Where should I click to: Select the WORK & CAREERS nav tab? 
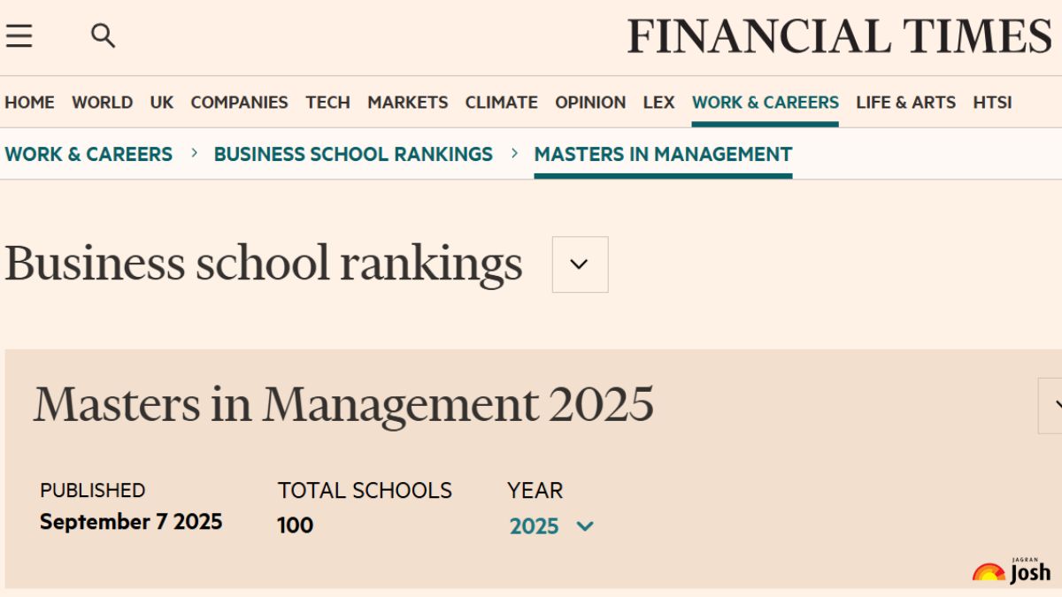click(x=766, y=103)
